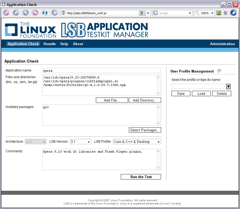The image size is (240, 209).
Task: Click scroll-up arrow in Files and directories box
Action: click(159, 77)
